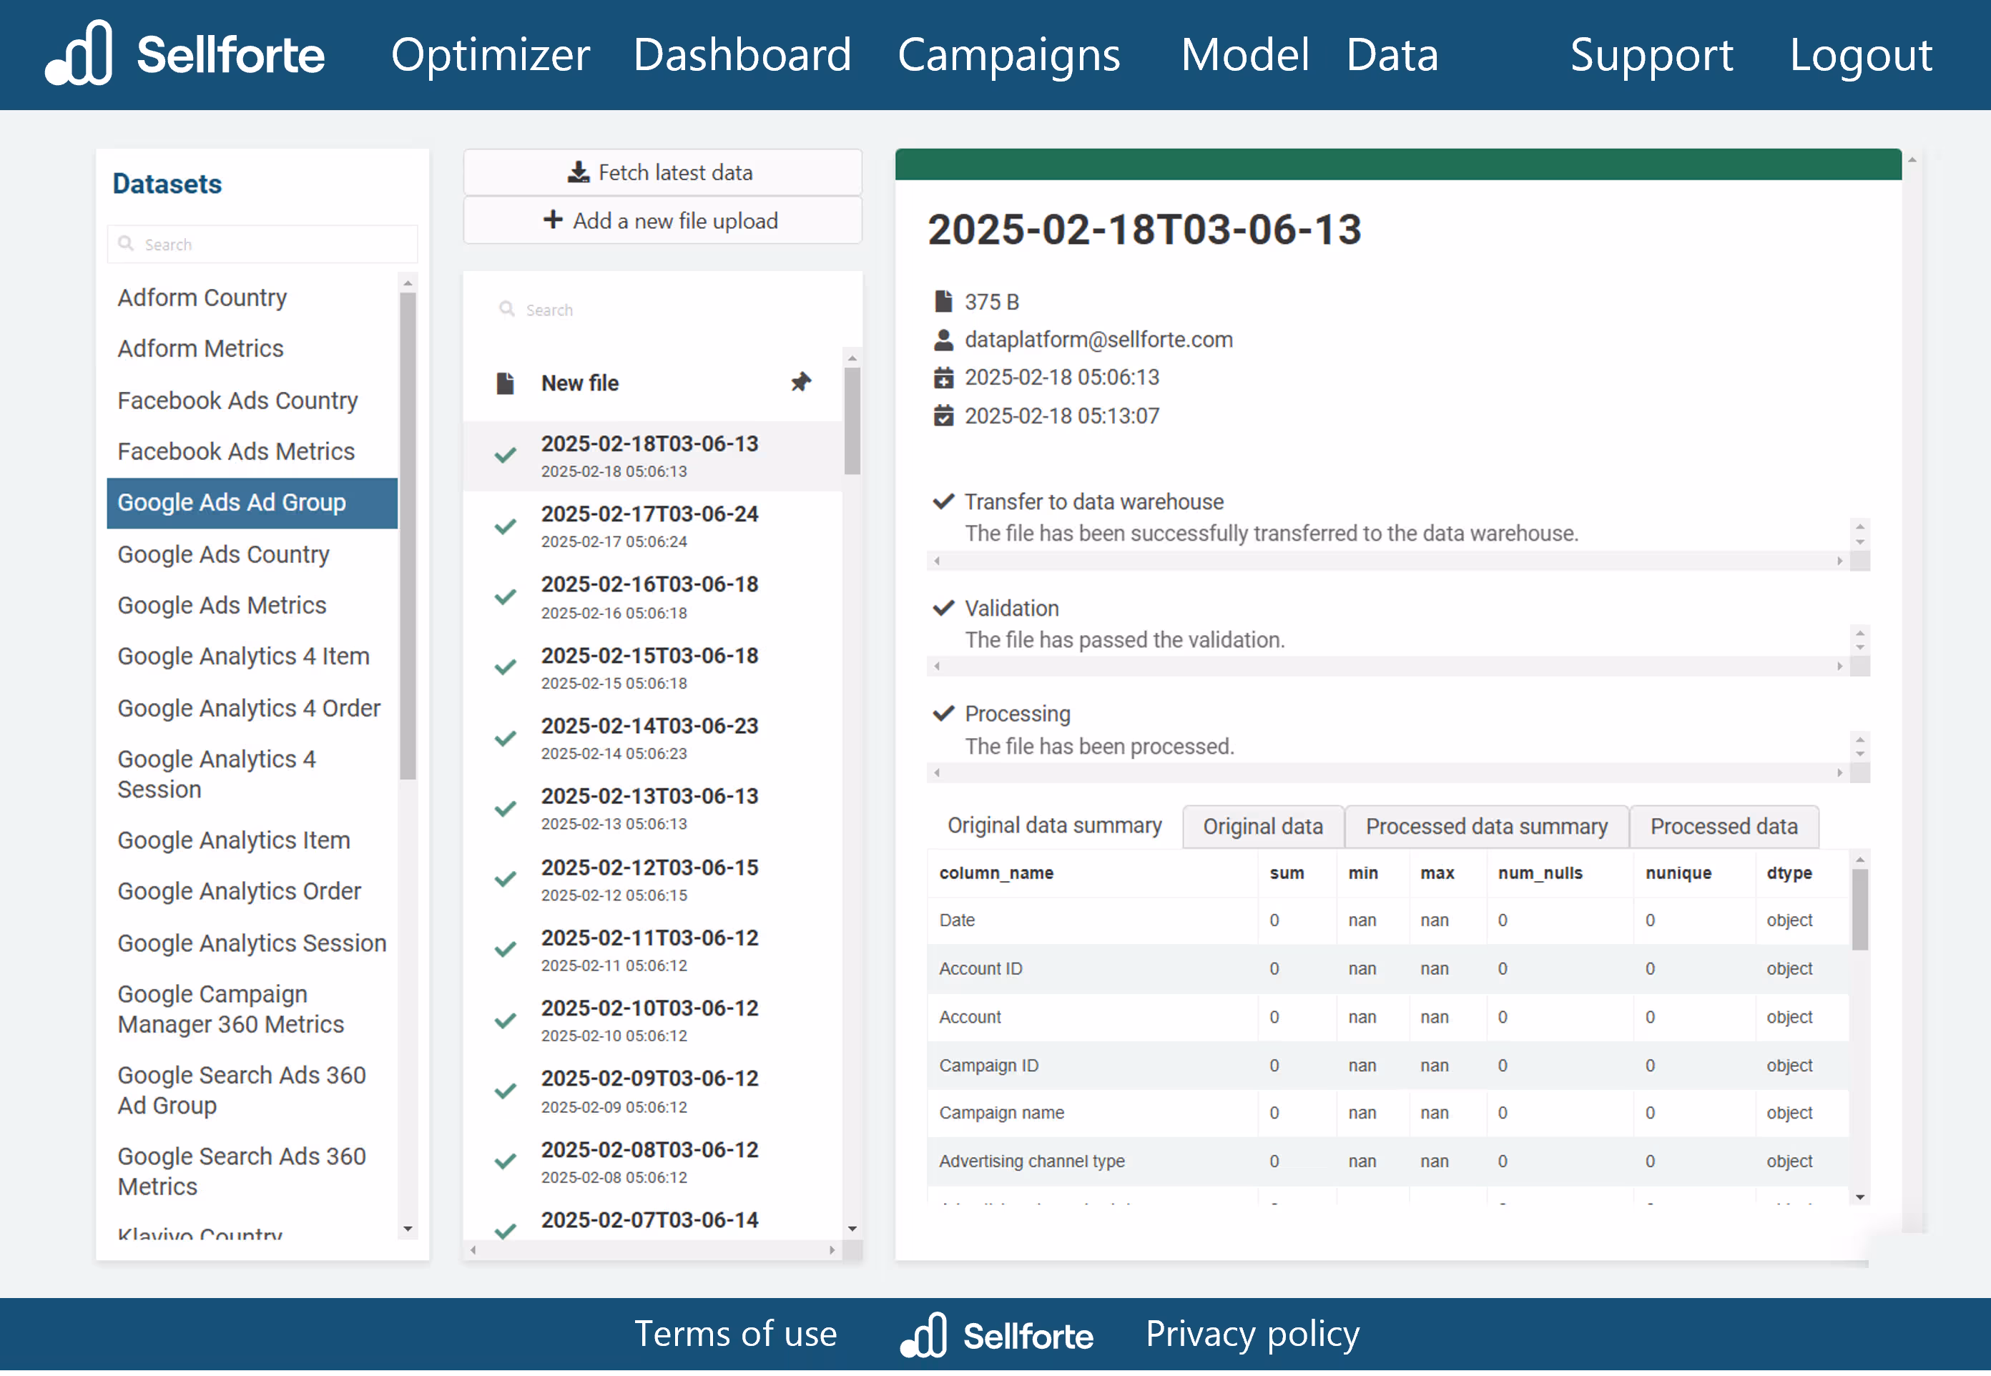Select Google Ads Country dataset

tap(252, 554)
